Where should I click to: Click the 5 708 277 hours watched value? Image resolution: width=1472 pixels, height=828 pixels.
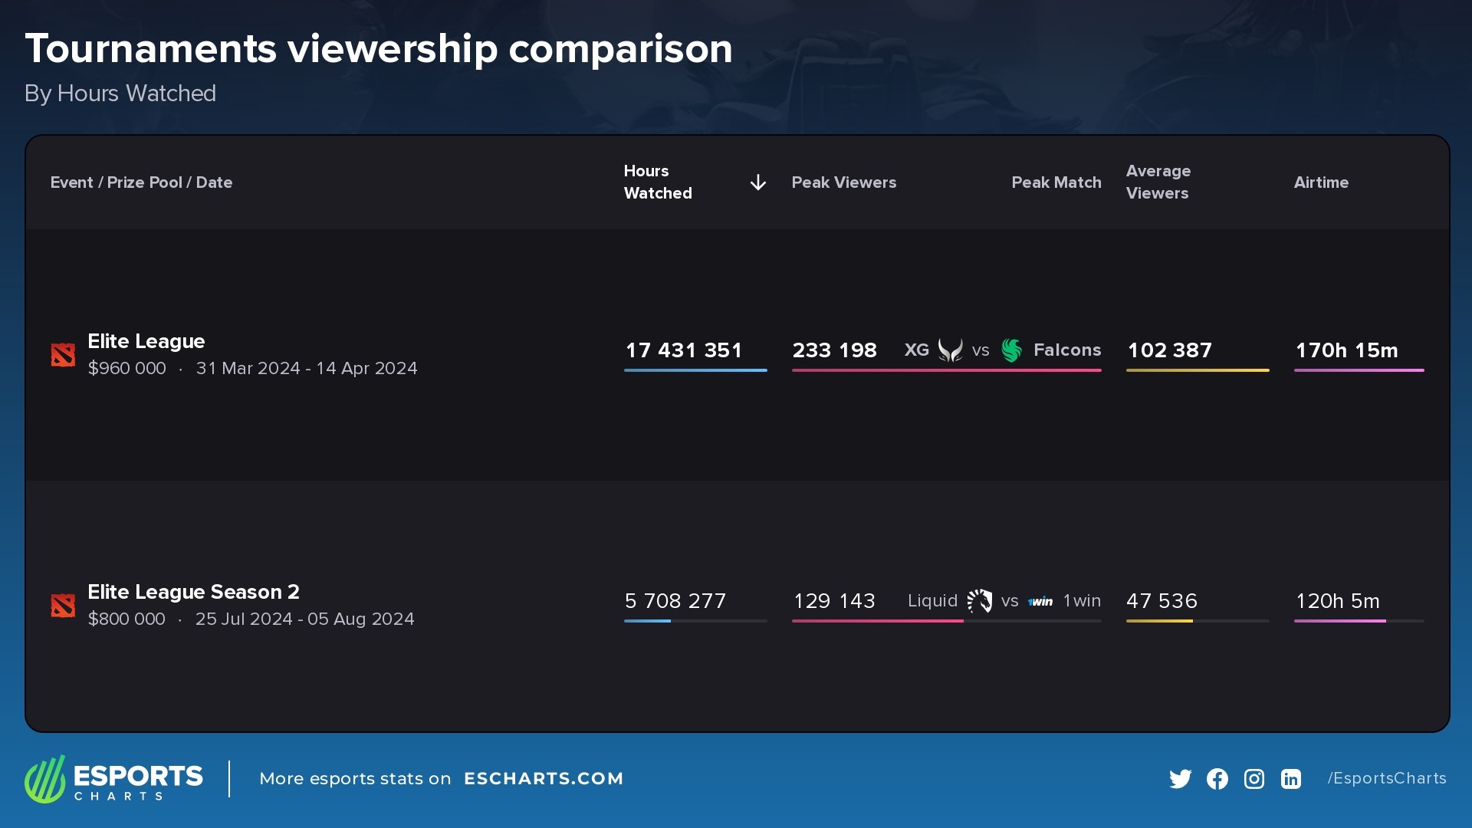(675, 601)
